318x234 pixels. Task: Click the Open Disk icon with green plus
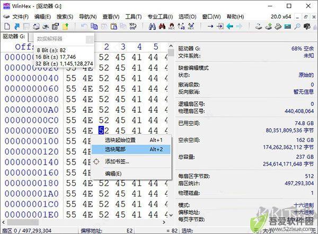click(268, 26)
